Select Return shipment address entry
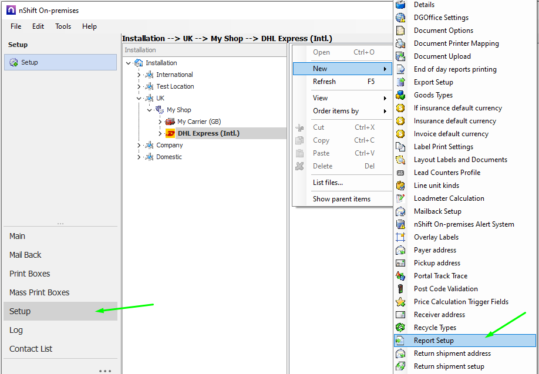The height and width of the screenshot is (374, 539). [465, 353]
